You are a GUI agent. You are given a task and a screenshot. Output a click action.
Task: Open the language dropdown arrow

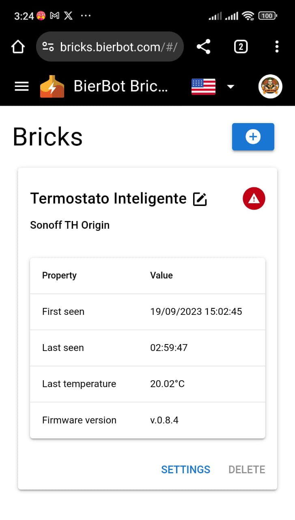coord(230,87)
